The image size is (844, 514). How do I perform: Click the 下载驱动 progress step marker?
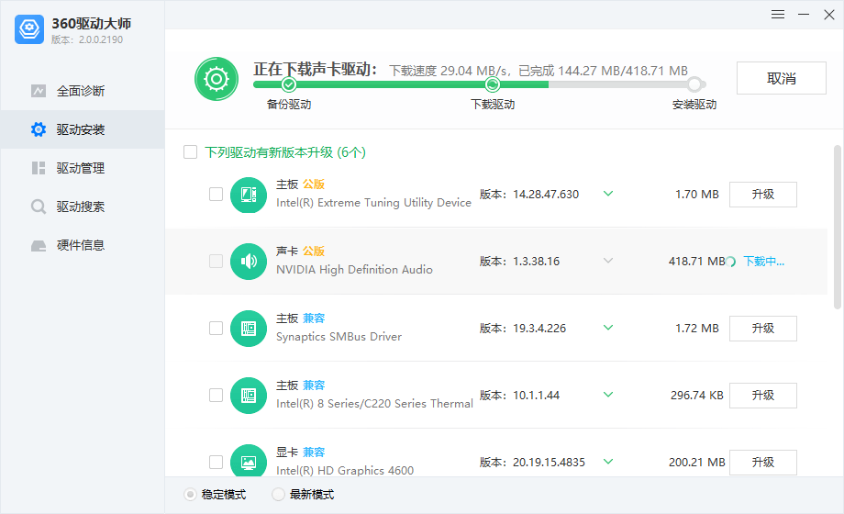(492, 84)
